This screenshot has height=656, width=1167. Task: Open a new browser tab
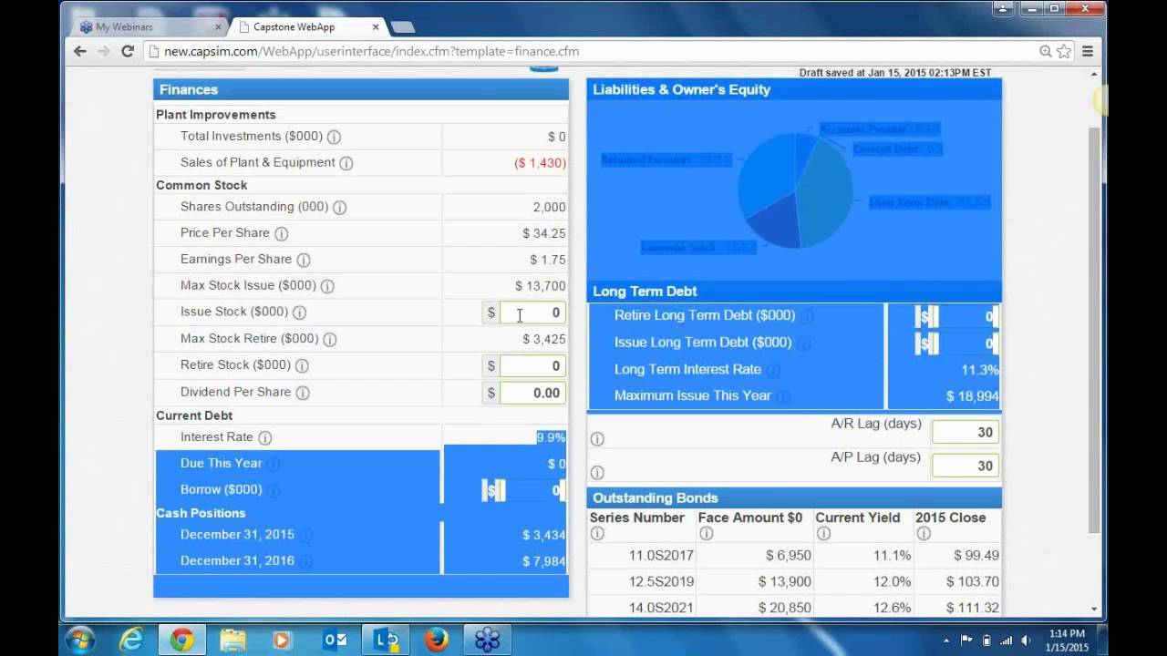pyautogui.click(x=402, y=27)
